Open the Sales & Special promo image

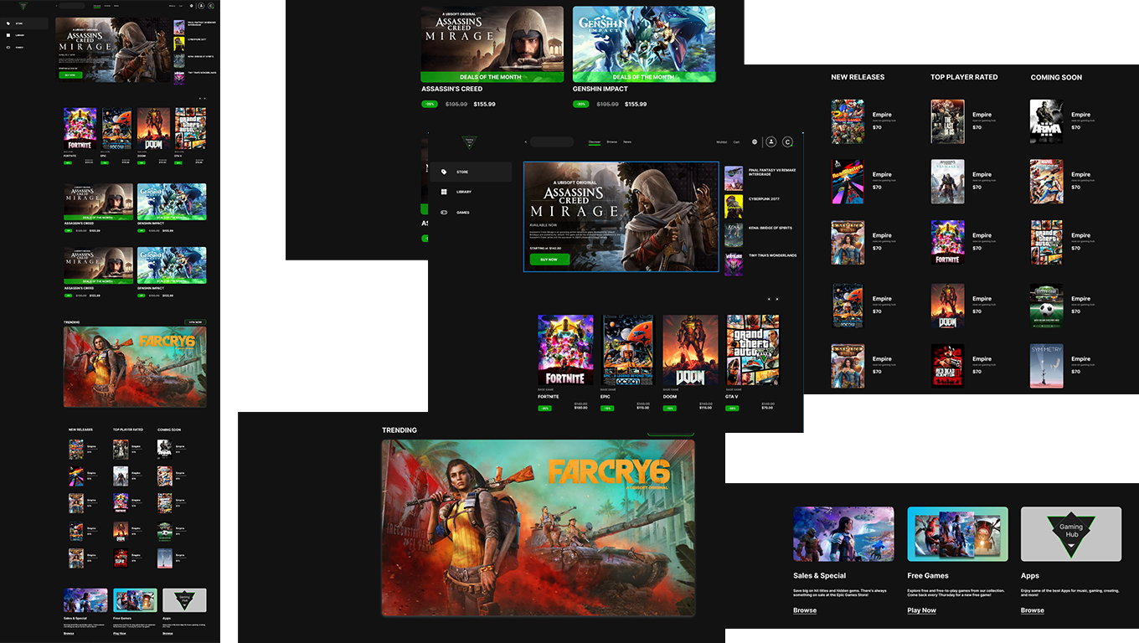843,534
